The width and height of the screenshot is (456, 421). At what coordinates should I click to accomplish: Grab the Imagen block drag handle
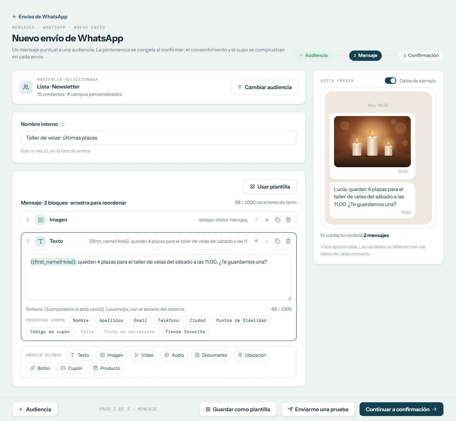[x=28, y=220]
